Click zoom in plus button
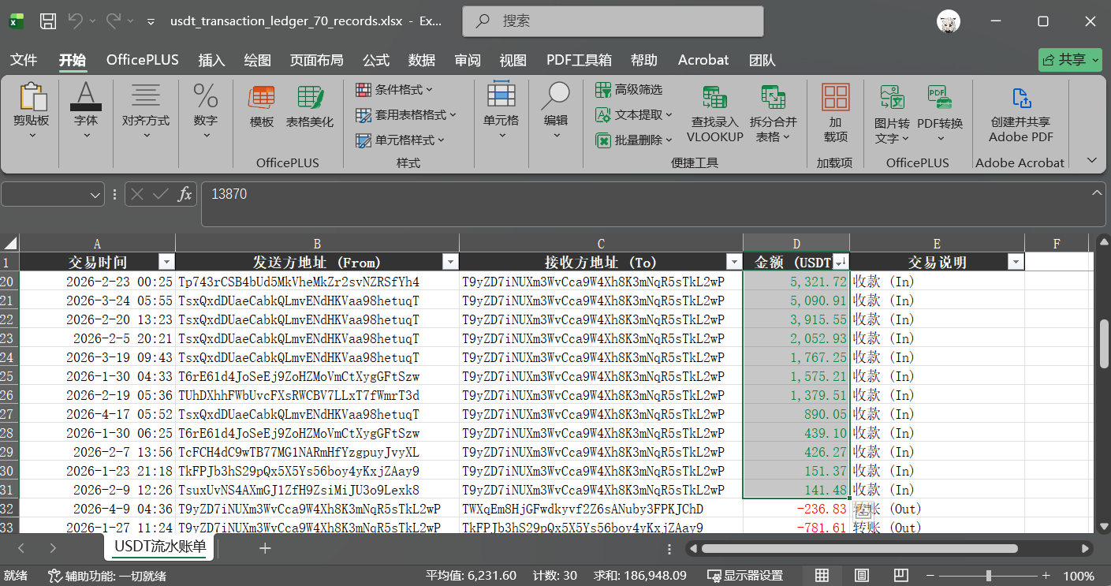Image resolution: width=1111 pixels, height=586 pixels. click(x=1046, y=576)
